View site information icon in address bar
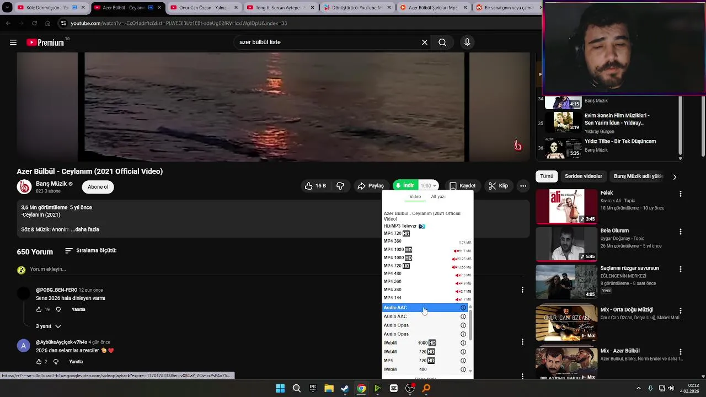Image resolution: width=706 pixels, height=397 pixels. [63, 23]
